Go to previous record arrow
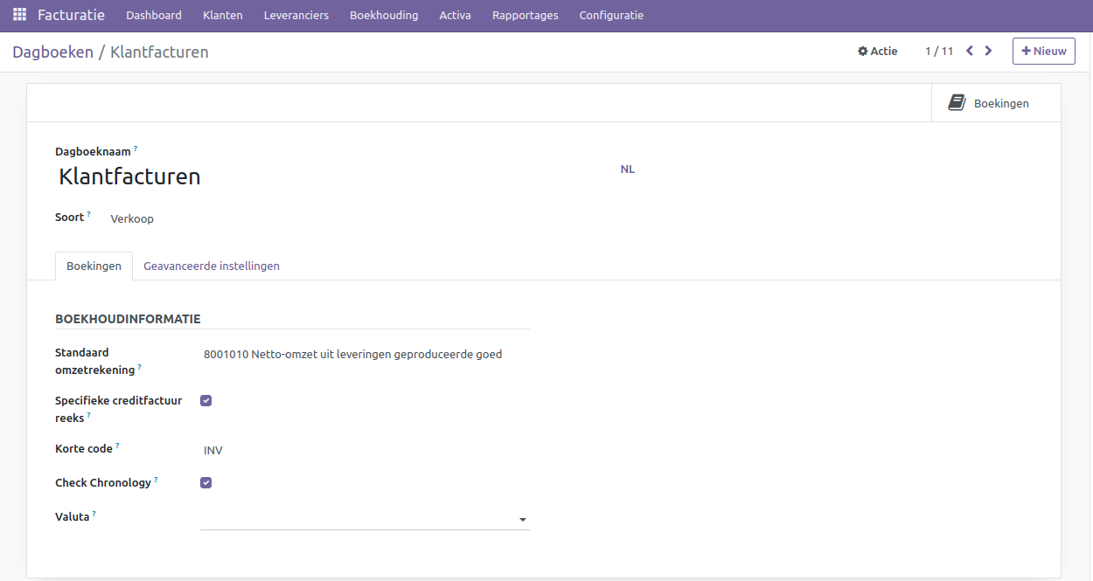1093x581 pixels. click(970, 51)
